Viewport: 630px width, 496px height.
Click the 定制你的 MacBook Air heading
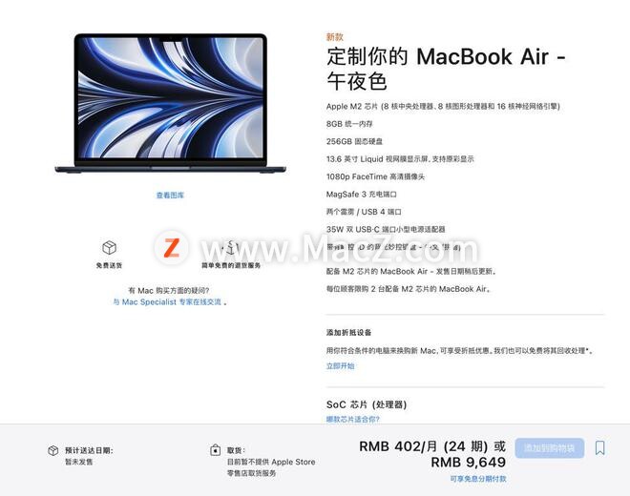[x=446, y=69]
